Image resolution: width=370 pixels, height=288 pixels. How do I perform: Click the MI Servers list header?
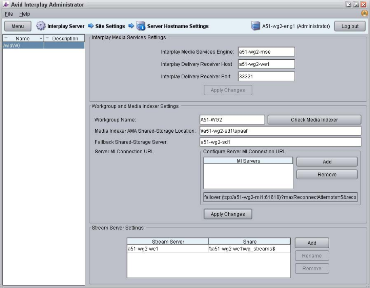(x=248, y=161)
